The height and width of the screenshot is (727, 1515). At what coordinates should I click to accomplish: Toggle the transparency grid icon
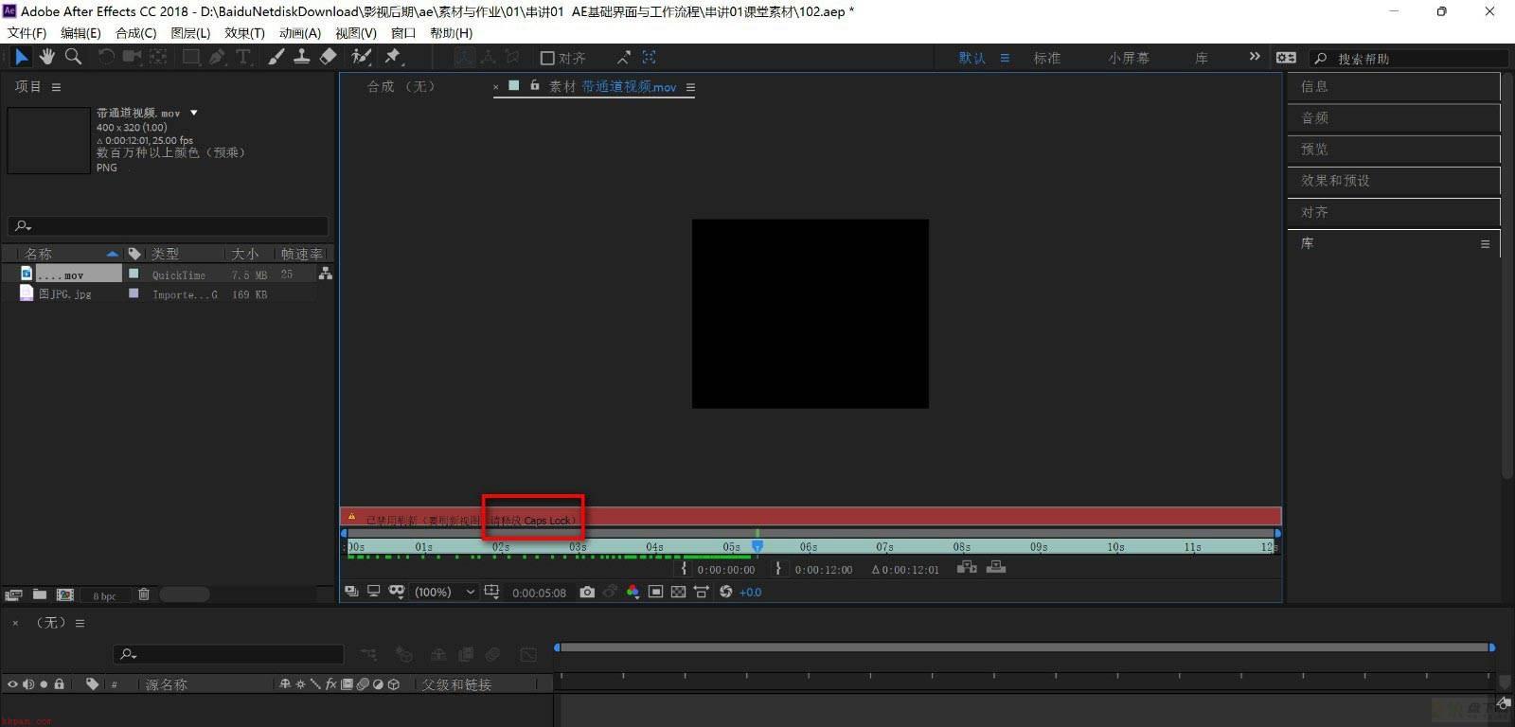678,592
